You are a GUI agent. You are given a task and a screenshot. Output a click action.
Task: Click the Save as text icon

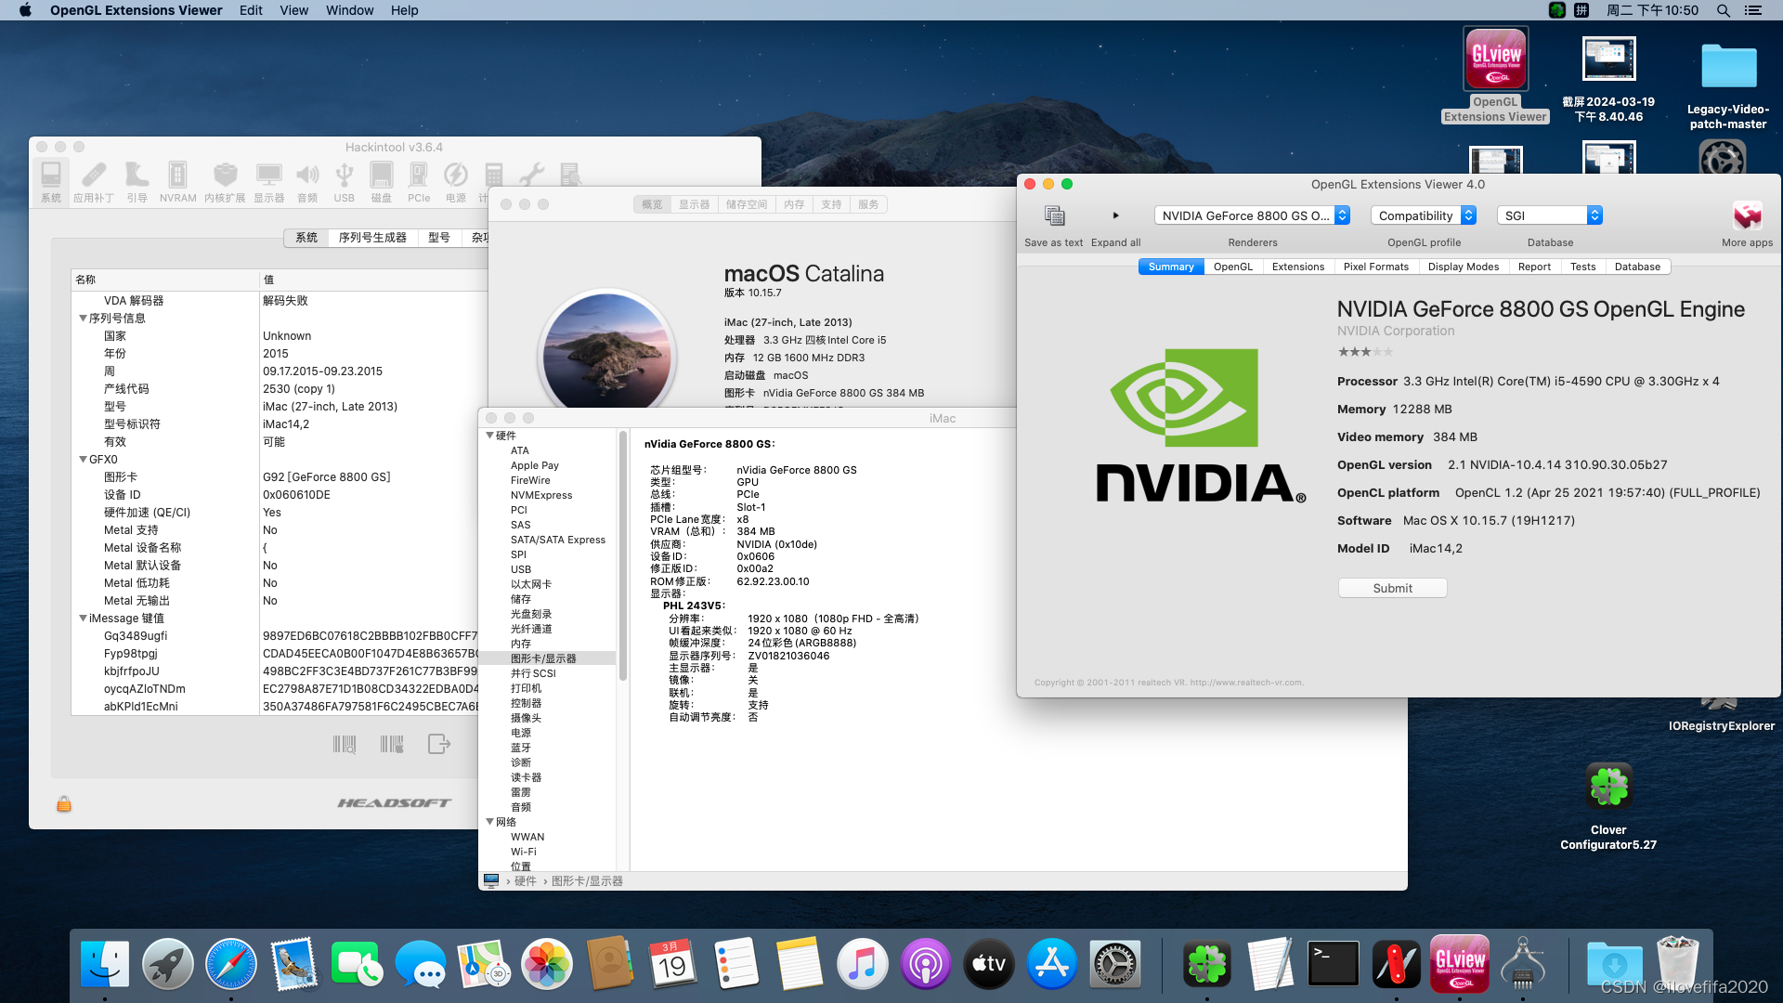coord(1053,215)
